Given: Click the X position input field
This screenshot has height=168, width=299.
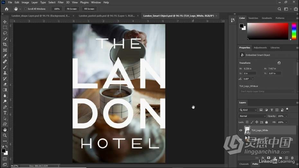Looking at the screenshot, I should (250, 73).
